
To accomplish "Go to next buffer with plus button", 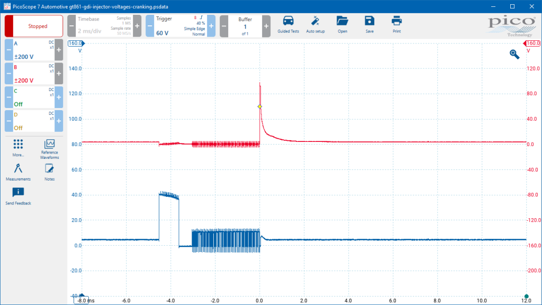I will coord(266,26).
